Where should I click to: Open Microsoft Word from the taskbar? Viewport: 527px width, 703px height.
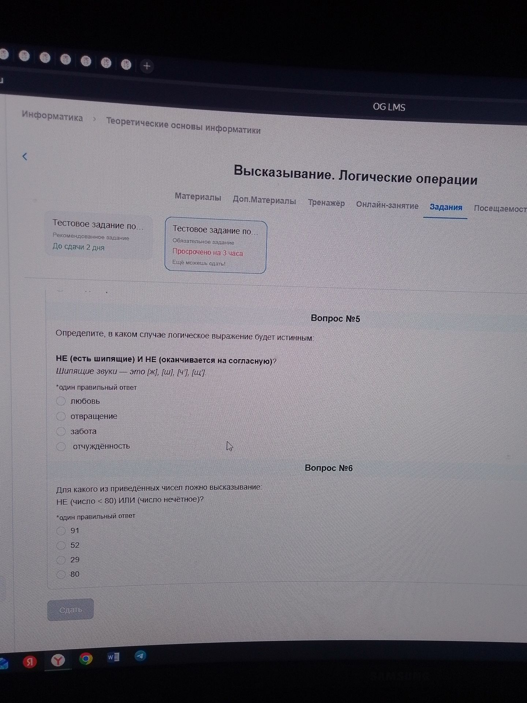[113, 657]
